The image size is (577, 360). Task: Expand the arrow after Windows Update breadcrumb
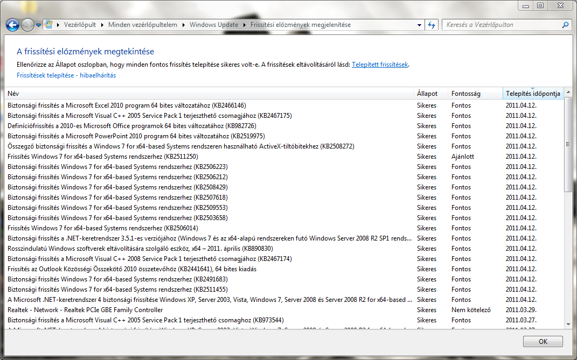click(245, 25)
